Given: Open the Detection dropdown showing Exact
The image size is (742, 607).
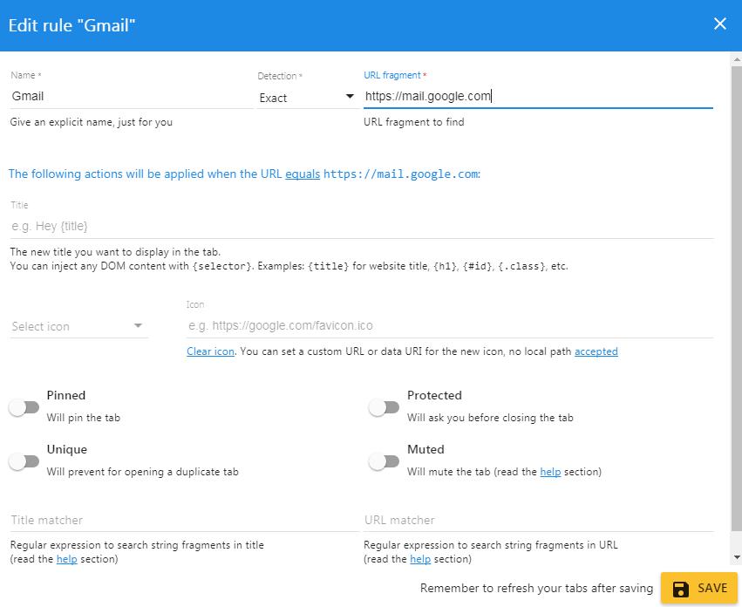Looking at the screenshot, I should tap(305, 98).
